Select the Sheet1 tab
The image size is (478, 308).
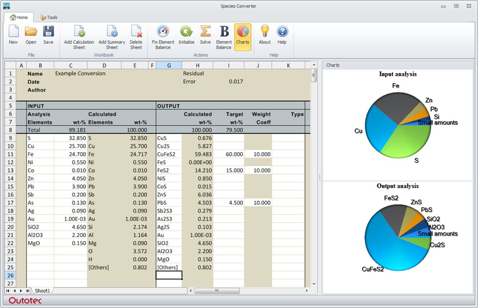pyautogui.click(x=42, y=290)
